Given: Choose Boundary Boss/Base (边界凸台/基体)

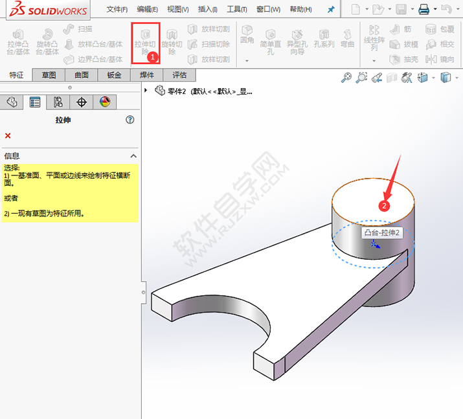Looking at the screenshot, I should point(93,60).
